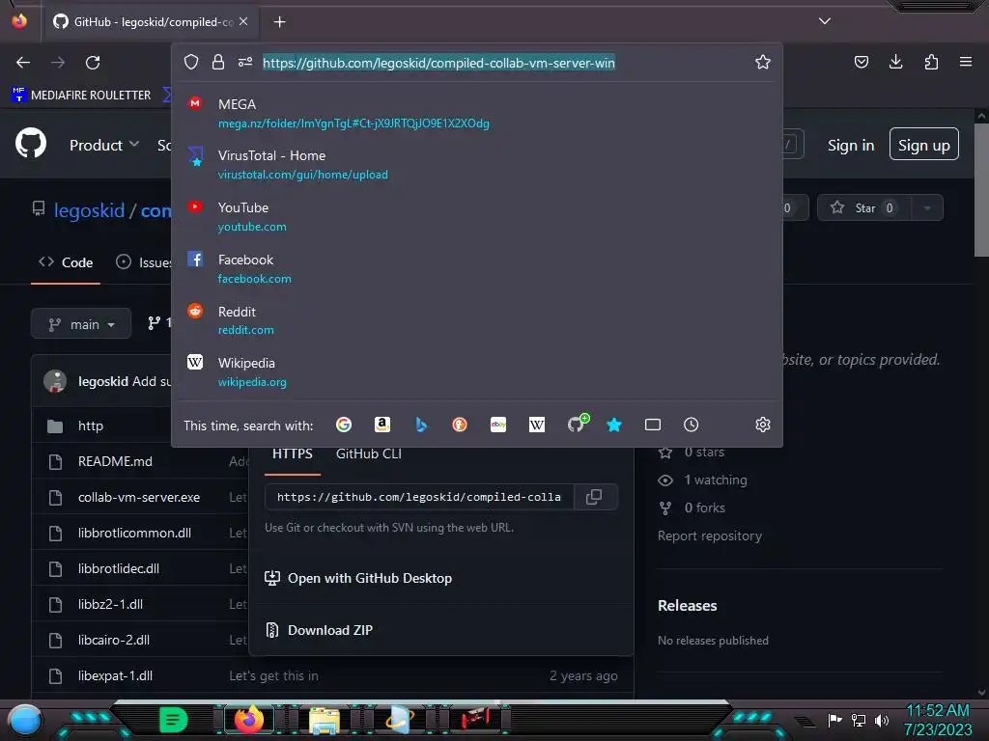Open the Downloads panel
The image size is (989, 741).
tap(895, 62)
